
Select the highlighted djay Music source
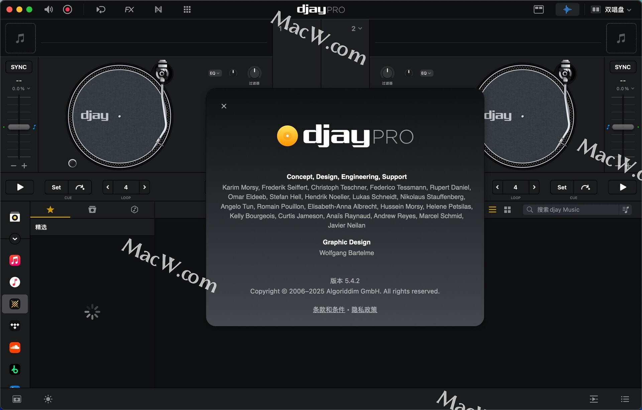(x=15, y=304)
